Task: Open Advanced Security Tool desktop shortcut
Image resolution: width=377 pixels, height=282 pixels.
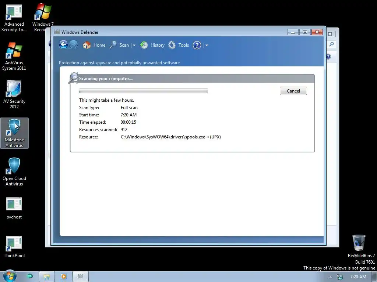Action: [x=14, y=18]
